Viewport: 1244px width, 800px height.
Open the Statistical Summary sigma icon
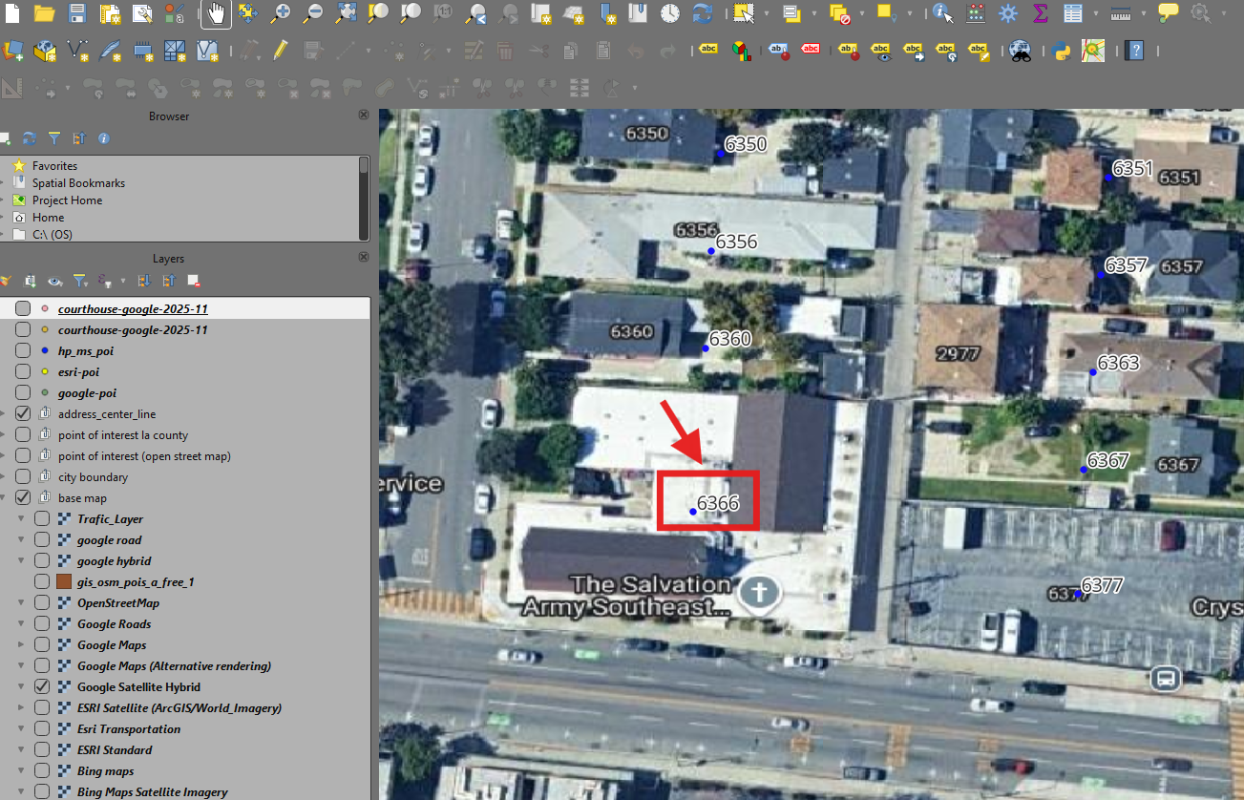click(x=1041, y=13)
